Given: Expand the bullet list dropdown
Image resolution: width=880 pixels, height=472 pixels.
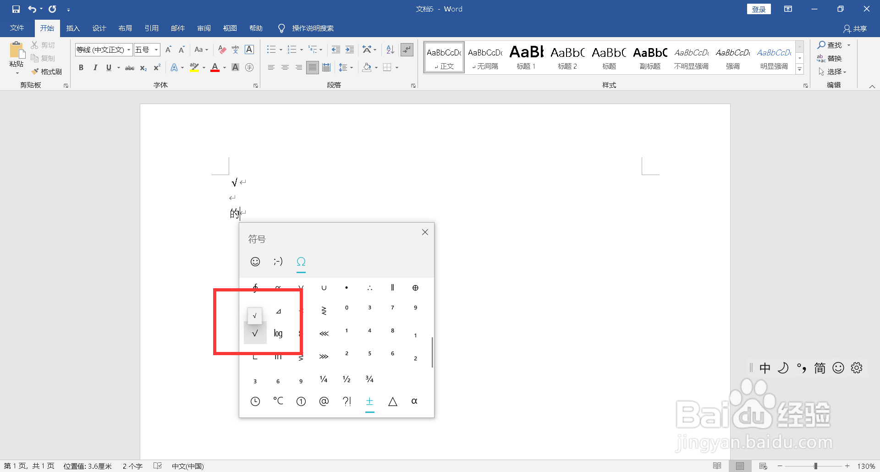Looking at the screenshot, I should (281, 49).
